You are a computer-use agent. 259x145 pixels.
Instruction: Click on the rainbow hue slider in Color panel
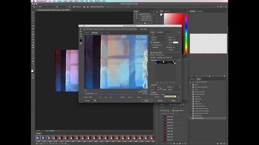pyautogui.click(x=186, y=33)
